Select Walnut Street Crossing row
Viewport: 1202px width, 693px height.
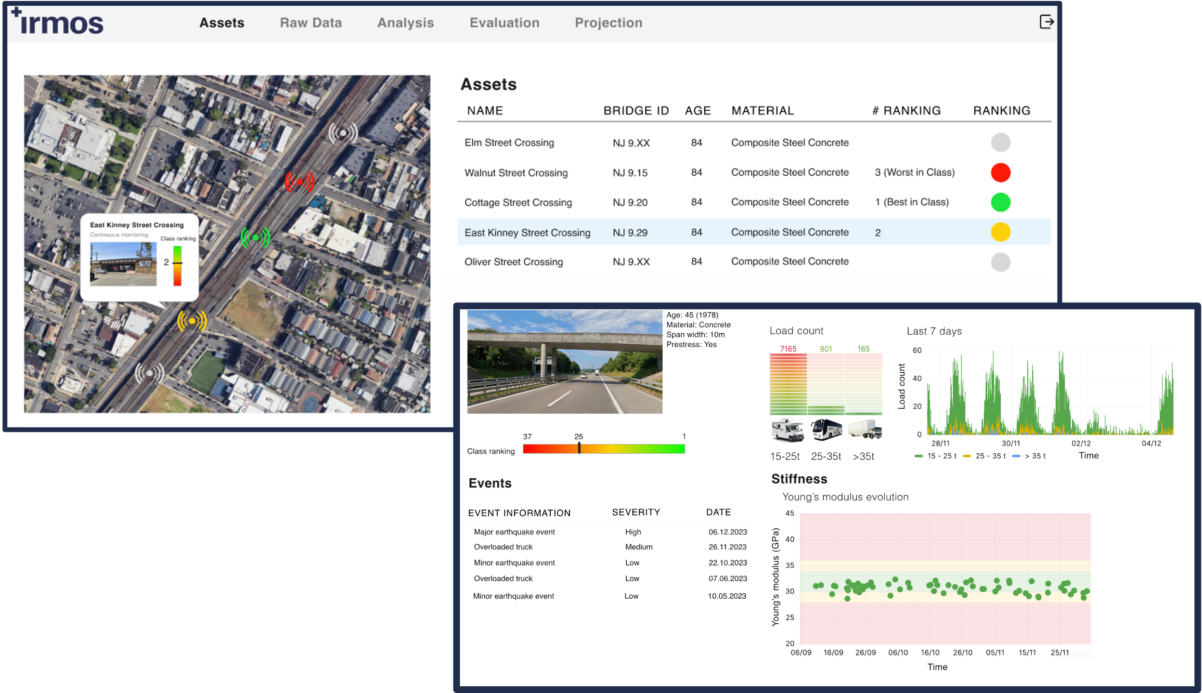point(516,173)
